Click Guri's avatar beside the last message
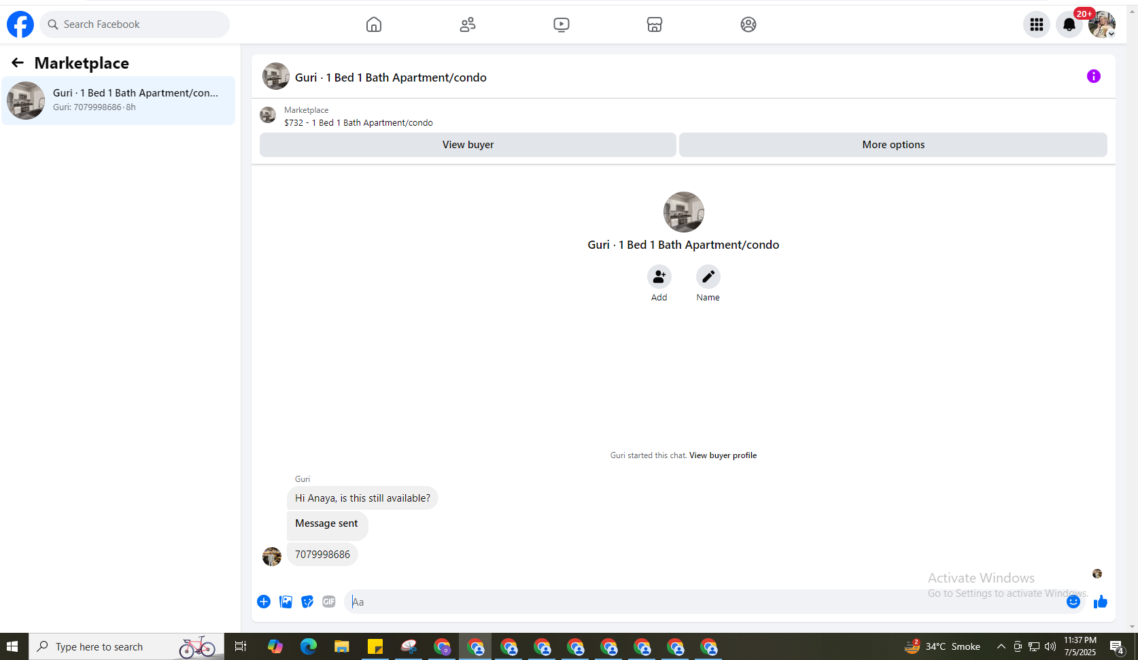This screenshot has width=1138, height=660. coord(272,556)
